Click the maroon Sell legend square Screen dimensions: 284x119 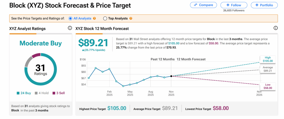pos(54,93)
